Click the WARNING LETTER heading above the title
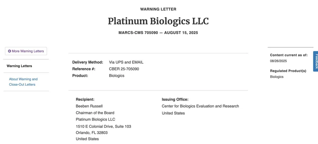The width and height of the screenshot is (318, 144). click(x=158, y=9)
